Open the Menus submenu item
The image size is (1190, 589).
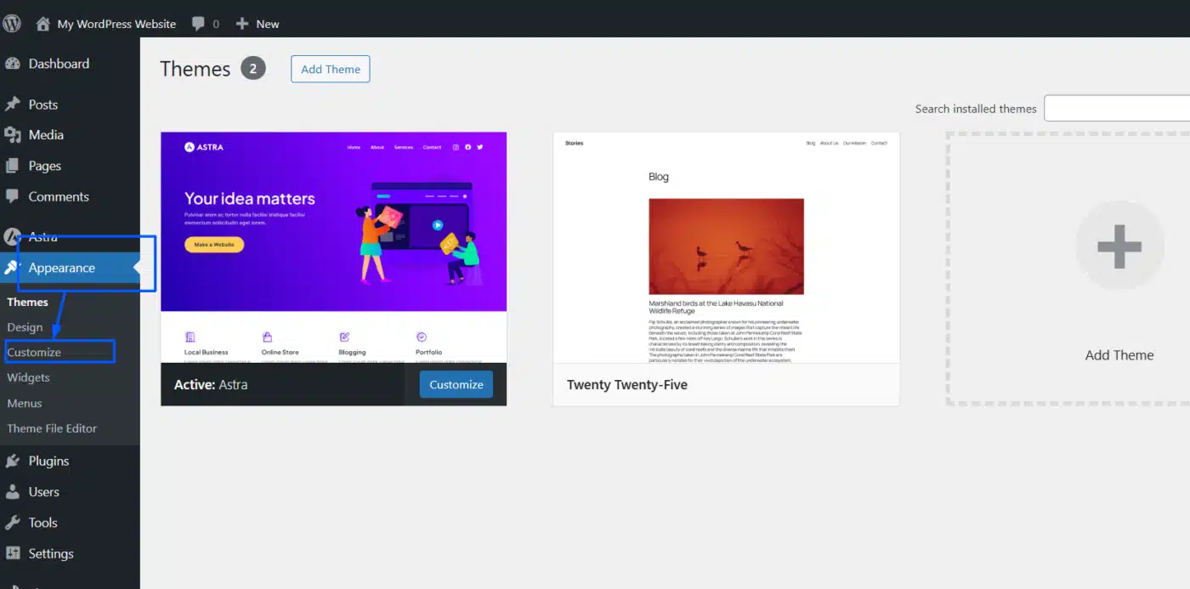pos(25,403)
